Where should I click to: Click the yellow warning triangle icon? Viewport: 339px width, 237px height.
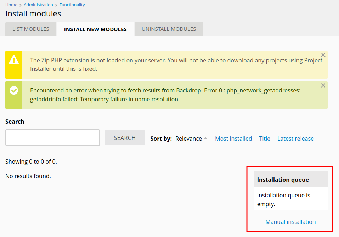[14, 60]
